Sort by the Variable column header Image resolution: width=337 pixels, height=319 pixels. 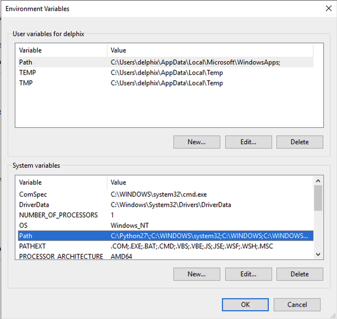(x=29, y=50)
